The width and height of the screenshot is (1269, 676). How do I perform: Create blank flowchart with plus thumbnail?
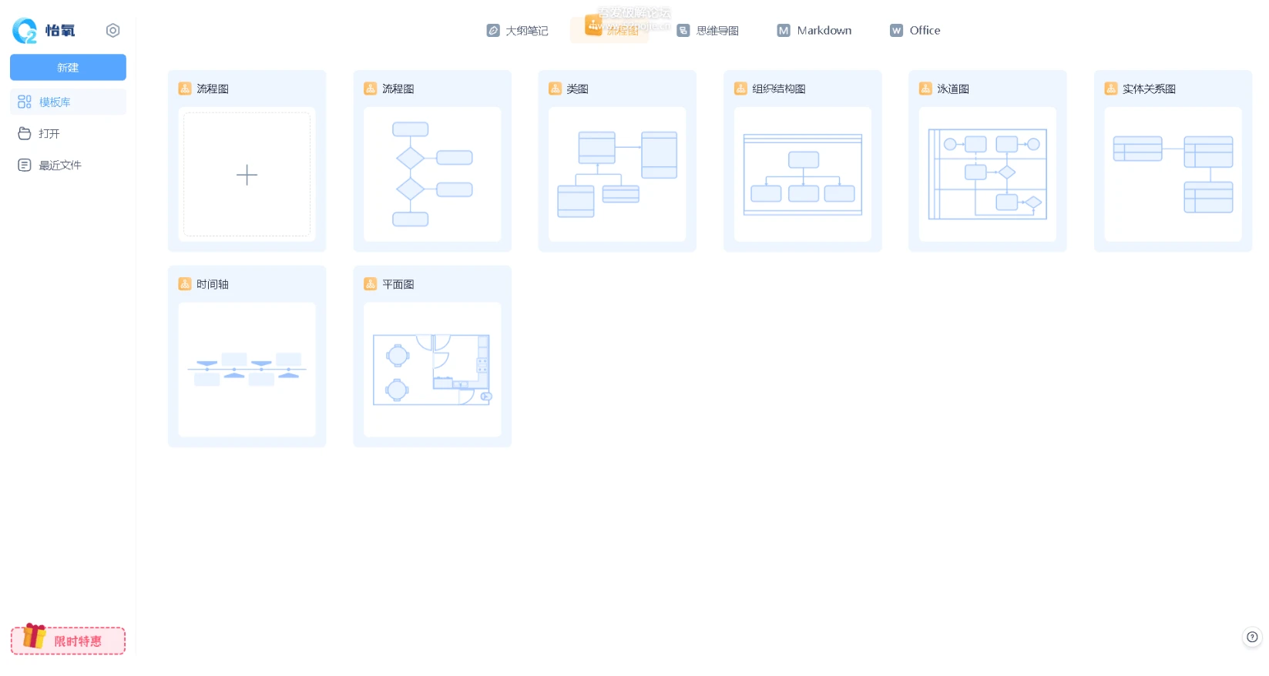(x=247, y=174)
